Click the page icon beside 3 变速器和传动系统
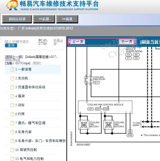The image size is (160, 161). (x=12, y=87)
